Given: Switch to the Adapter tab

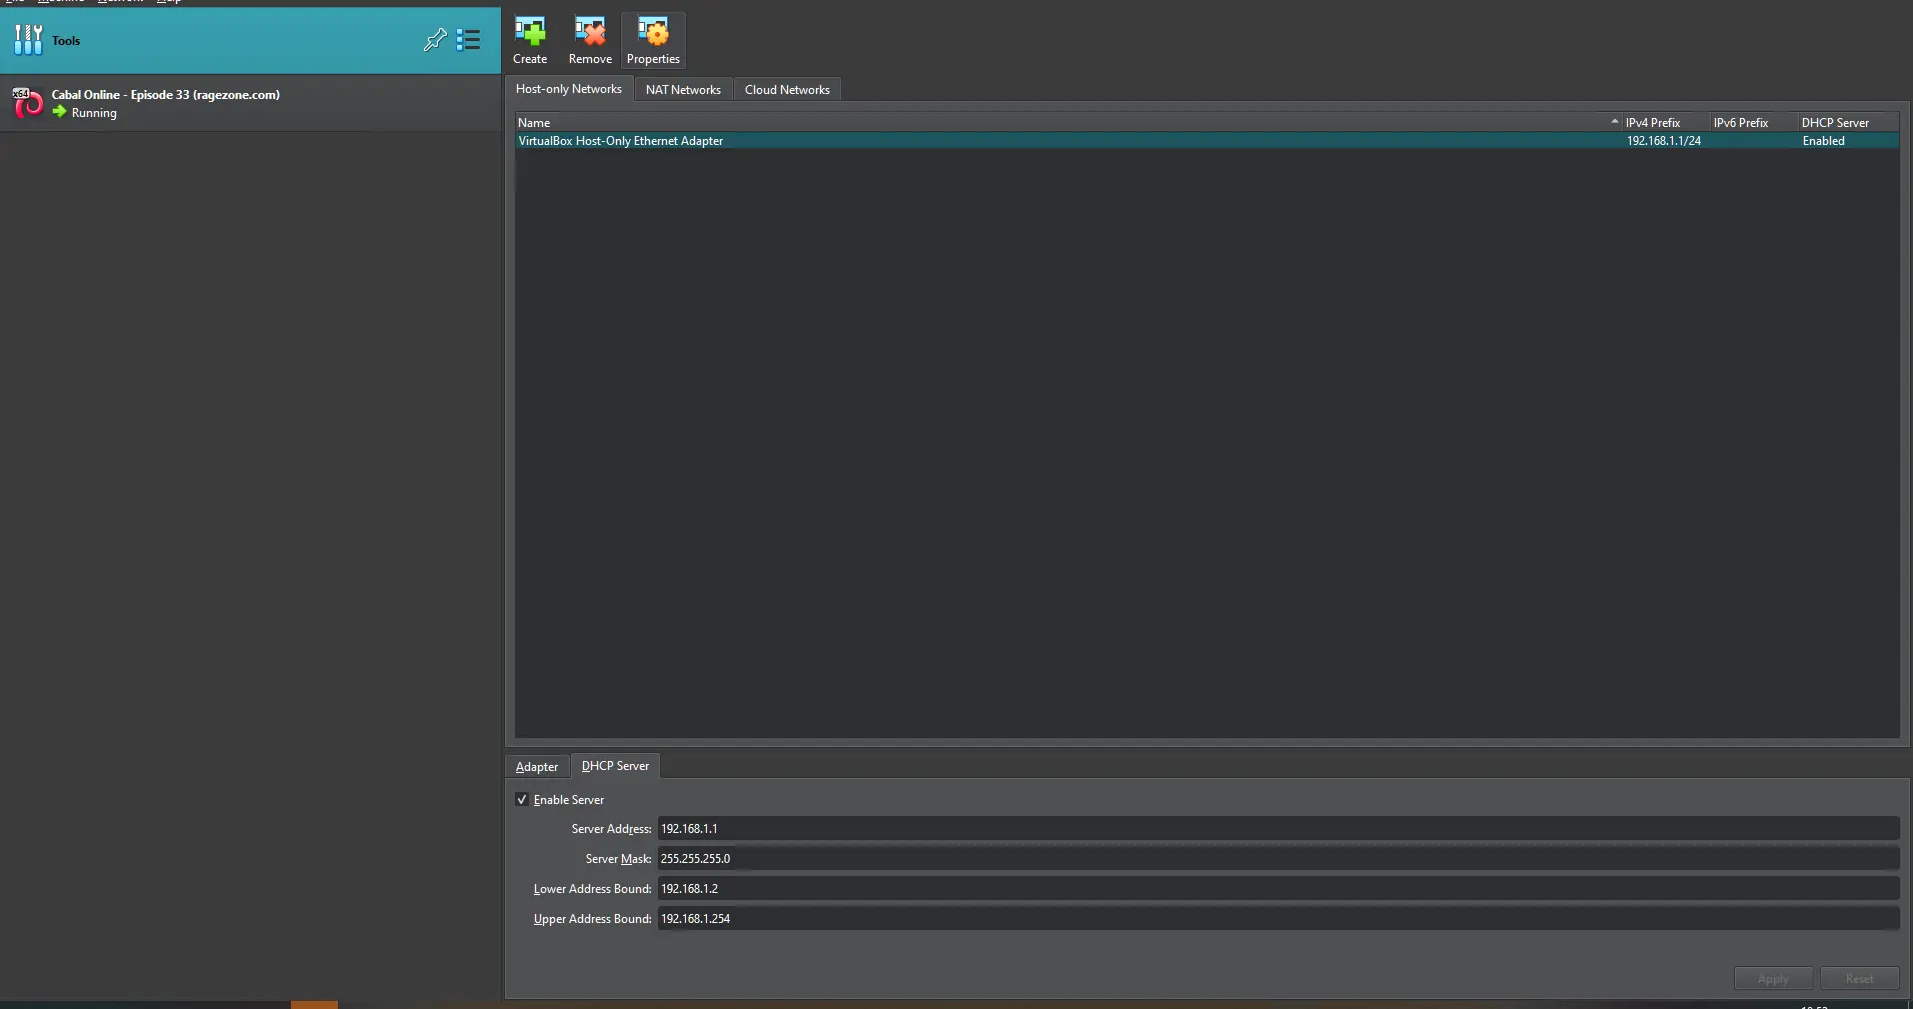Looking at the screenshot, I should coord(537,767).
